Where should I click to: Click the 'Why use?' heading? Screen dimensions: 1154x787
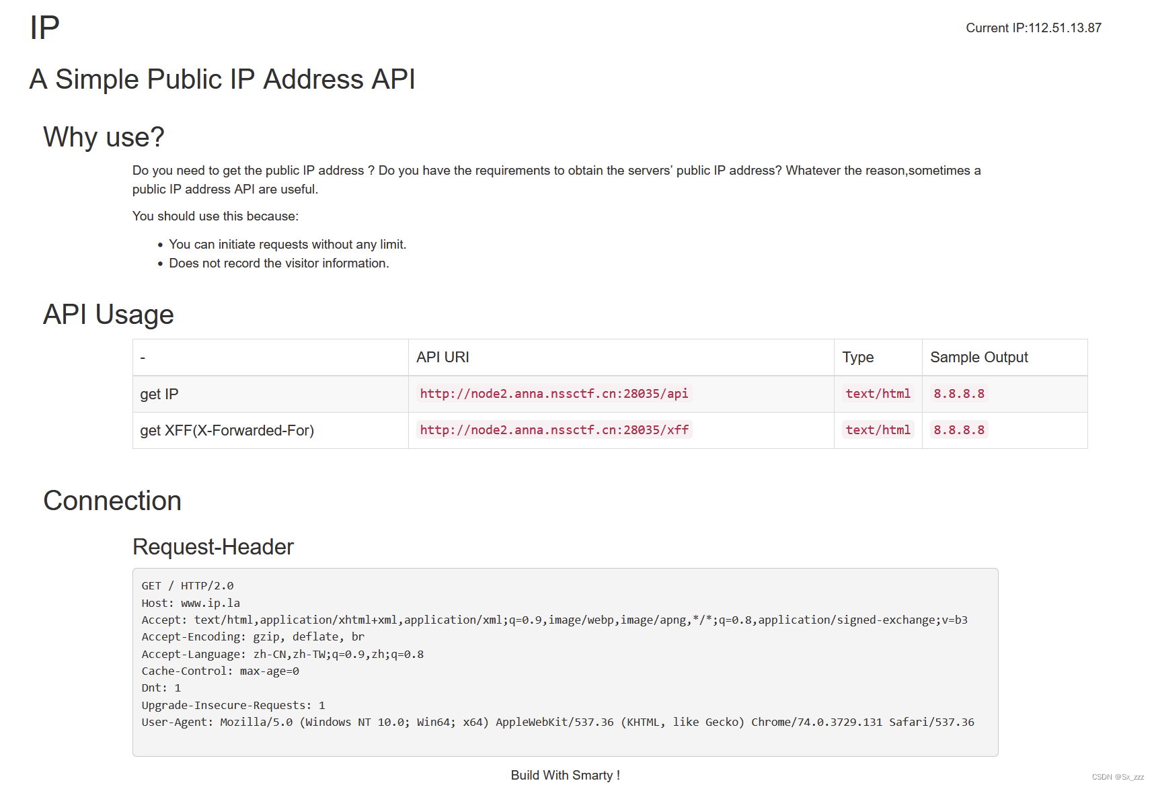point(104,137)
